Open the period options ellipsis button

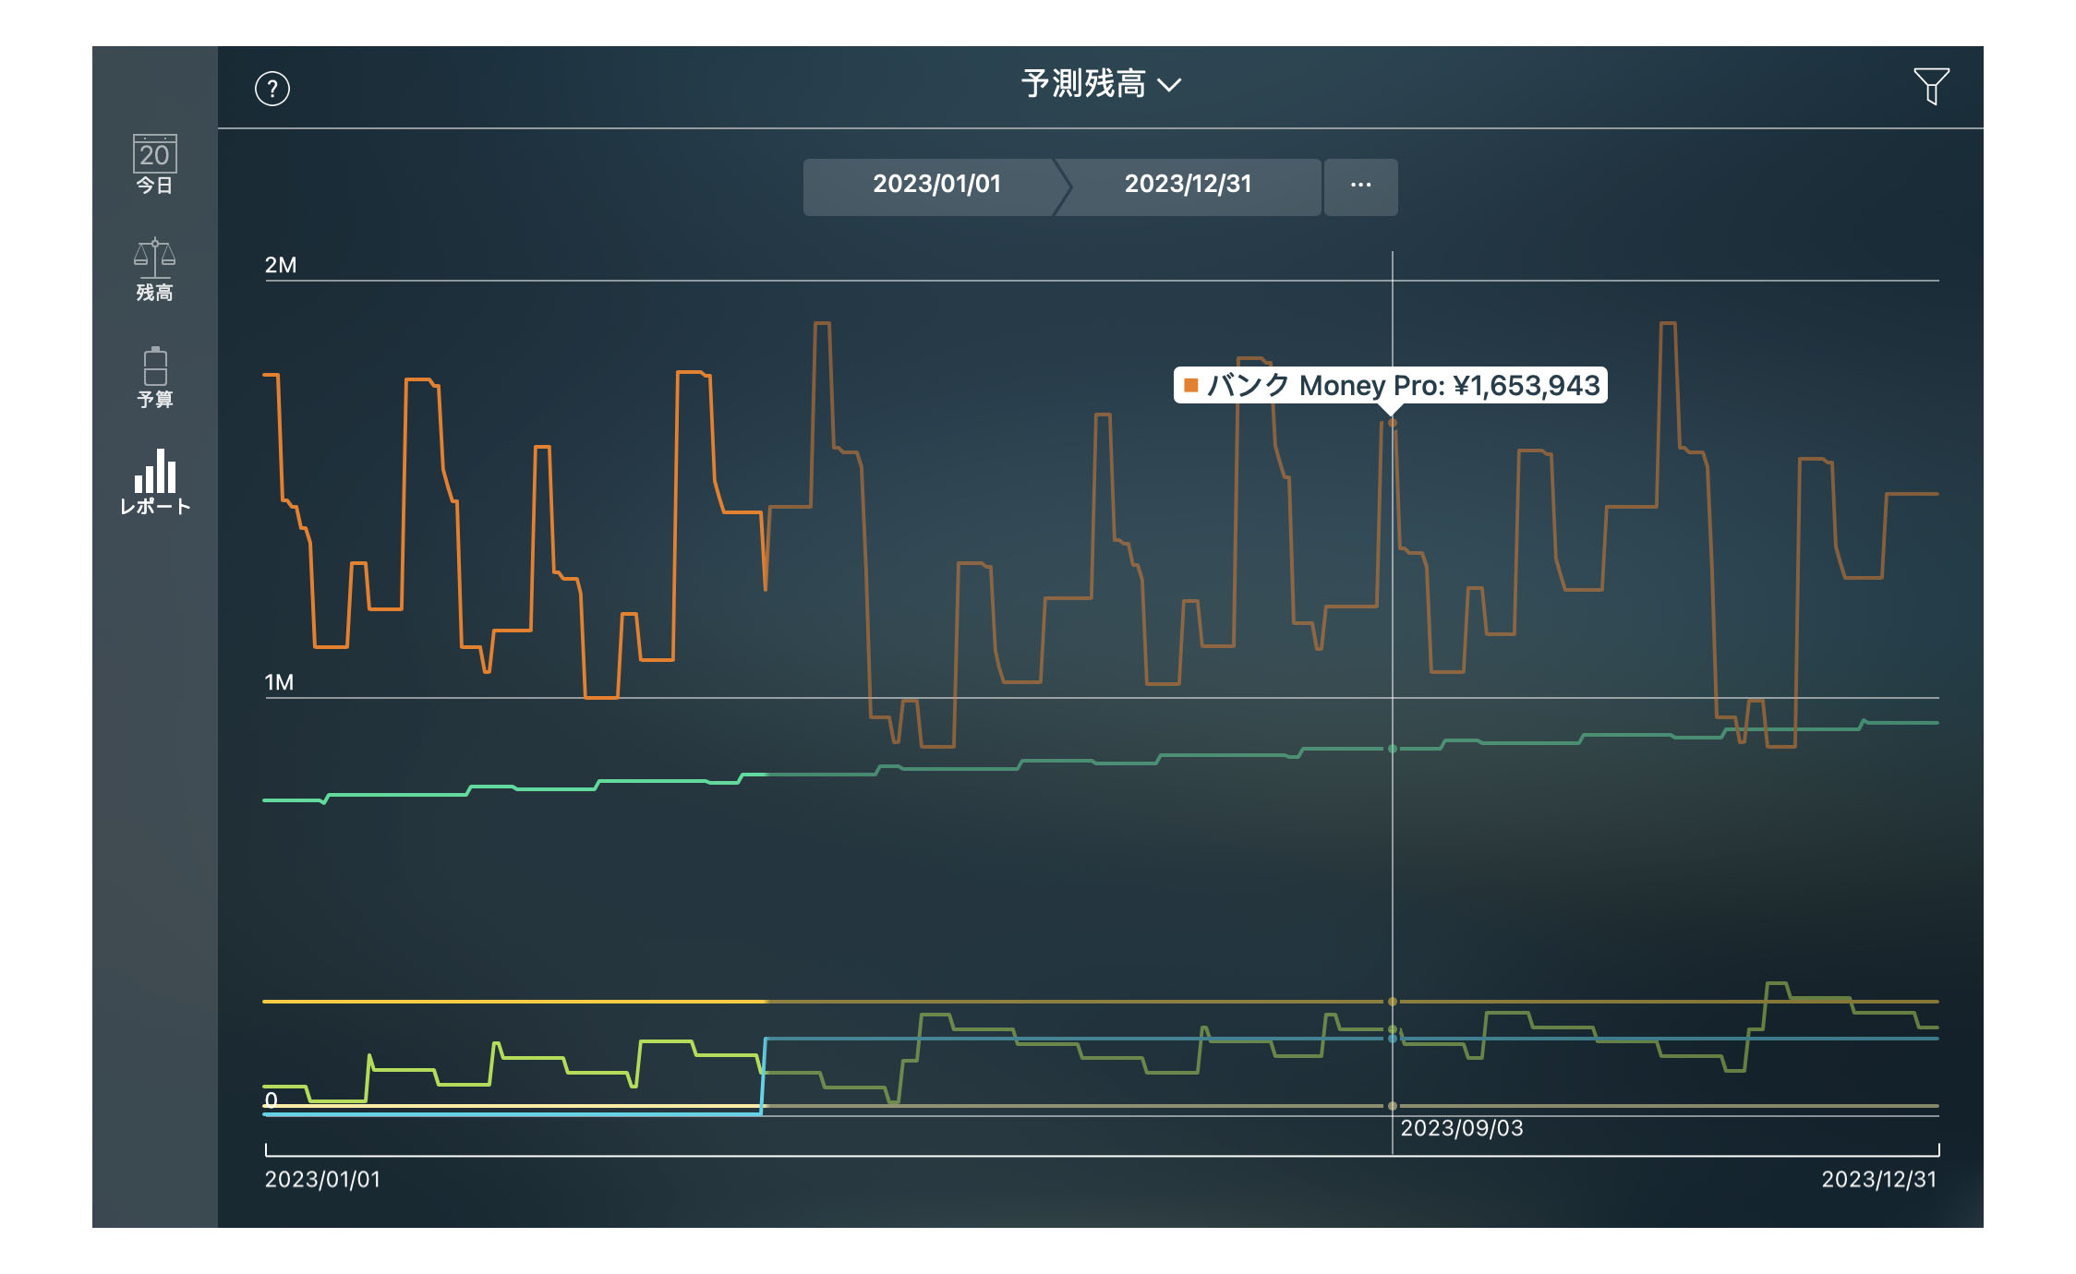(x=1360, y=186)
